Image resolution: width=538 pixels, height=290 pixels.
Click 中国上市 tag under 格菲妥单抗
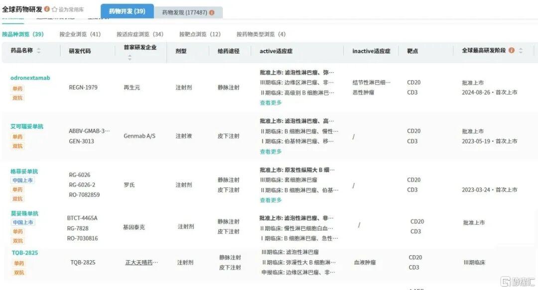click(23, 181)
